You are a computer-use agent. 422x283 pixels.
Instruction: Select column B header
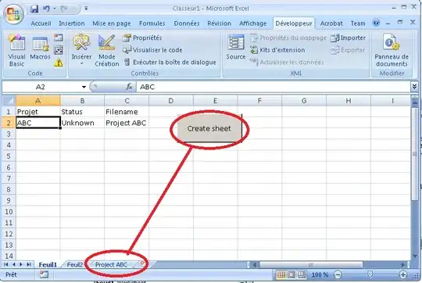point(82,101)
